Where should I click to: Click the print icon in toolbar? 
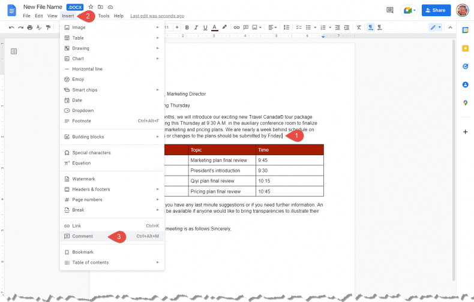click(30, 28)
